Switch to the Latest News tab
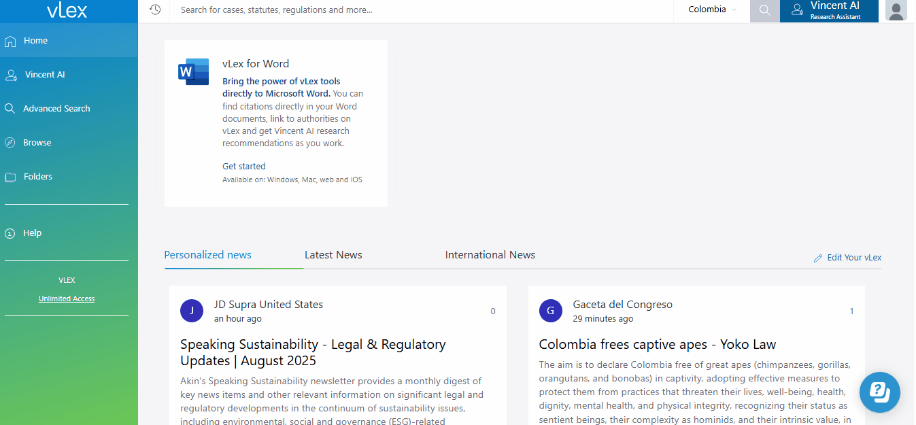916x425 pixels. pyautogui.click(x=333, y=255)
